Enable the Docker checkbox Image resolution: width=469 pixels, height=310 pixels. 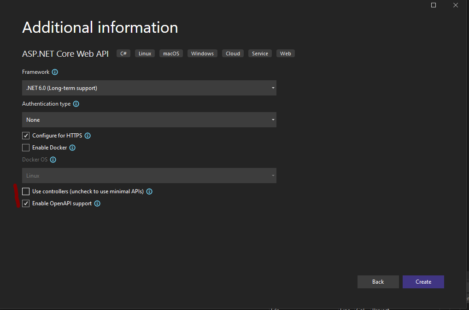[x=26, y=148]
